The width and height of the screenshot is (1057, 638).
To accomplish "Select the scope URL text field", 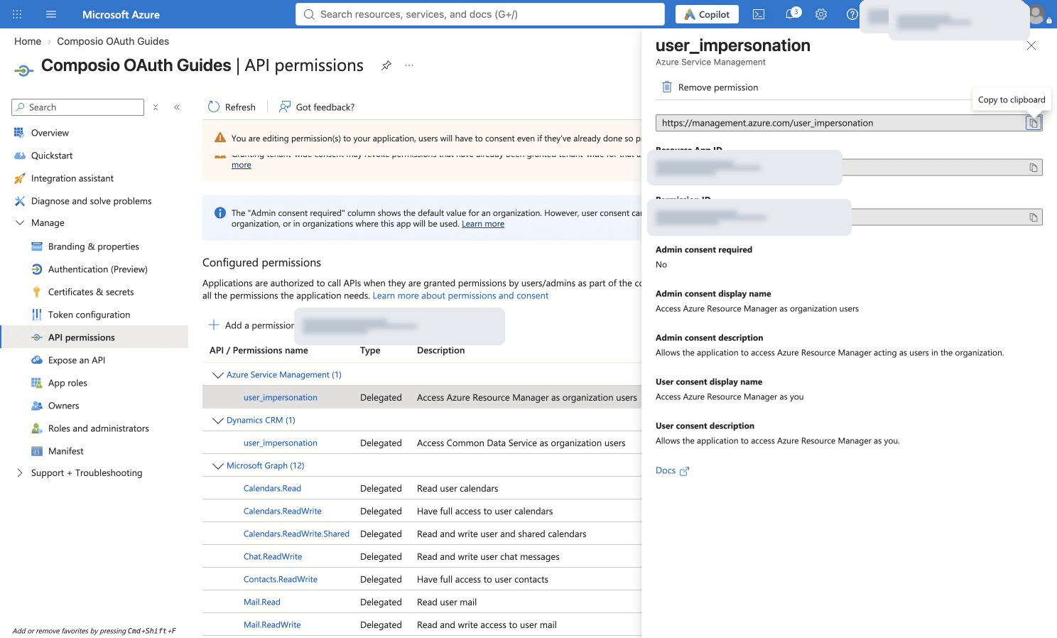I will (x=840, y=123).
